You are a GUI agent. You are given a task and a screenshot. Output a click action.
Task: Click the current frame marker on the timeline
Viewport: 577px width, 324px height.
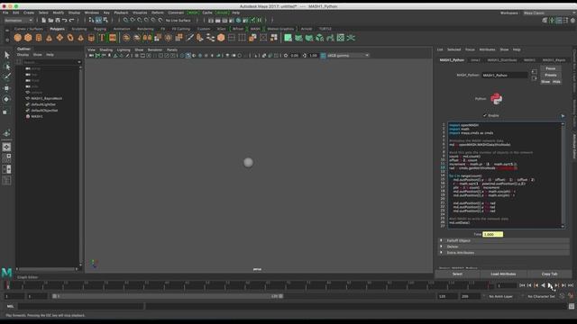(7, 284)
